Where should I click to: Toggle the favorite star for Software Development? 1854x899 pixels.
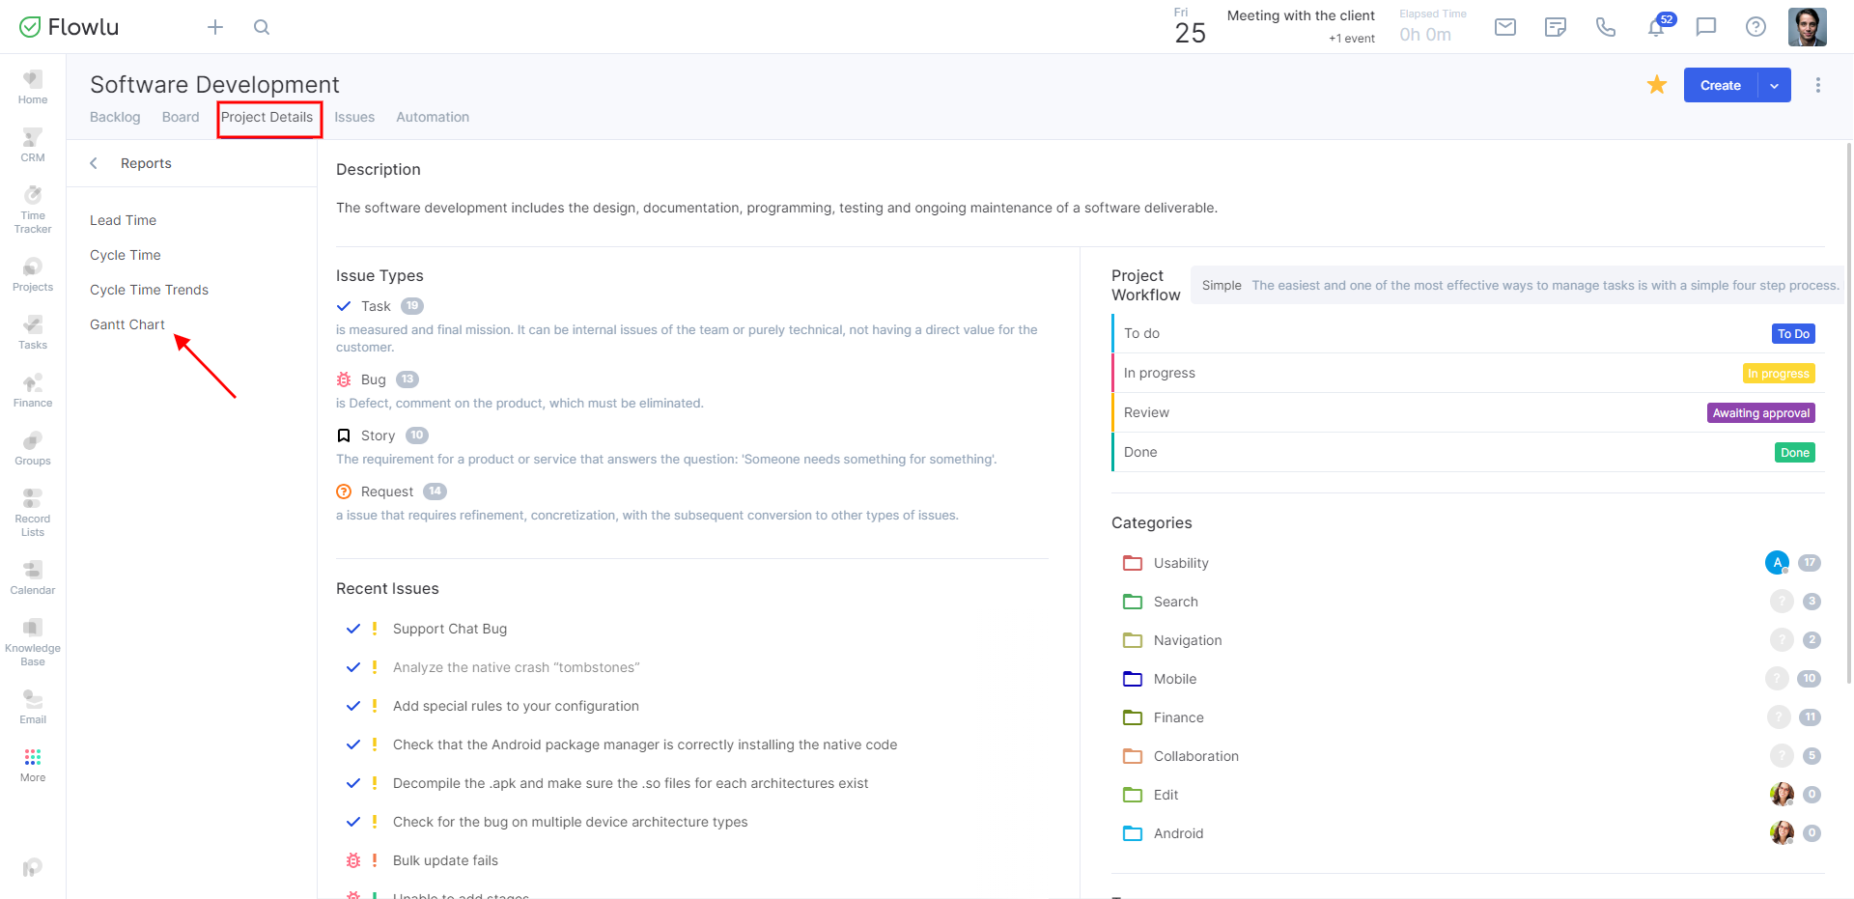1657,85
